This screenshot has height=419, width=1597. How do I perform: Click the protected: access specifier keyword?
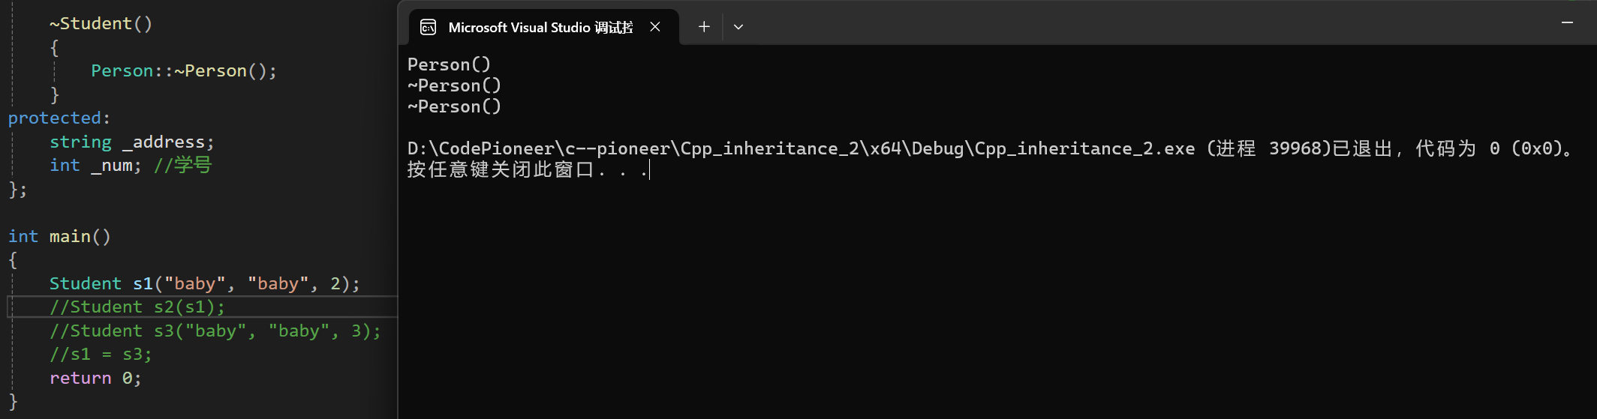pyautogui.click(x=59, y=118)
